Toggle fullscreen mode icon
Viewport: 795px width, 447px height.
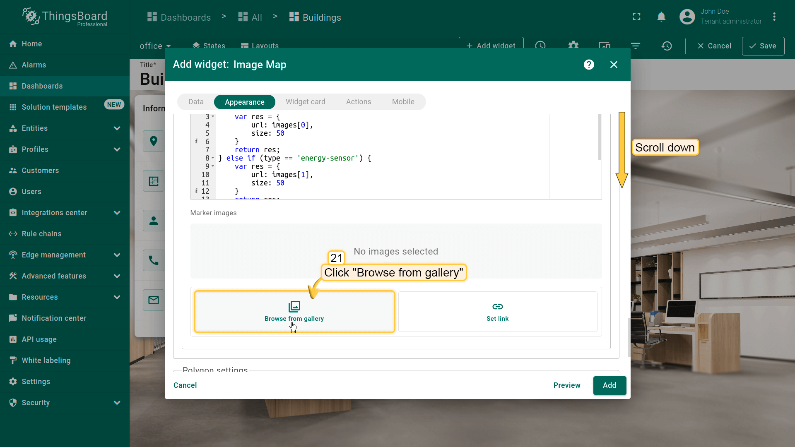point(636,17)
